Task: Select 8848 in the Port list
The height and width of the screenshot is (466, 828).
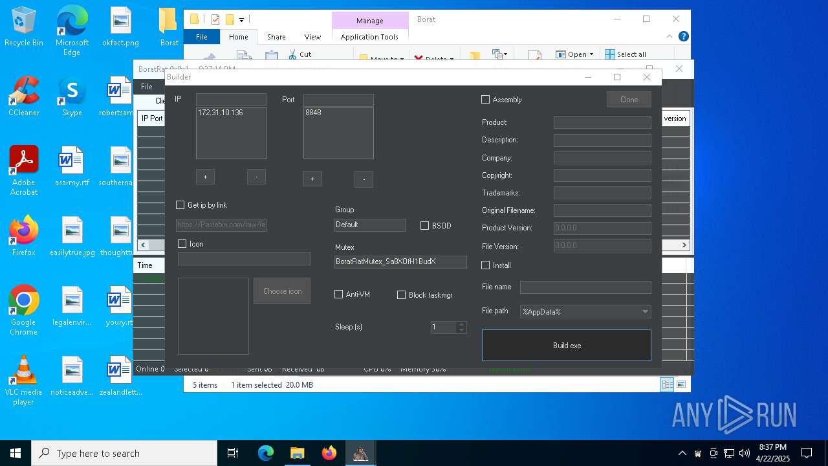Action: pyautogui.click(x=313, y=113)
